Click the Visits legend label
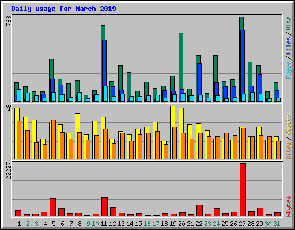The width and height of the screenshot is (295, 230). [x=288, y=125]
